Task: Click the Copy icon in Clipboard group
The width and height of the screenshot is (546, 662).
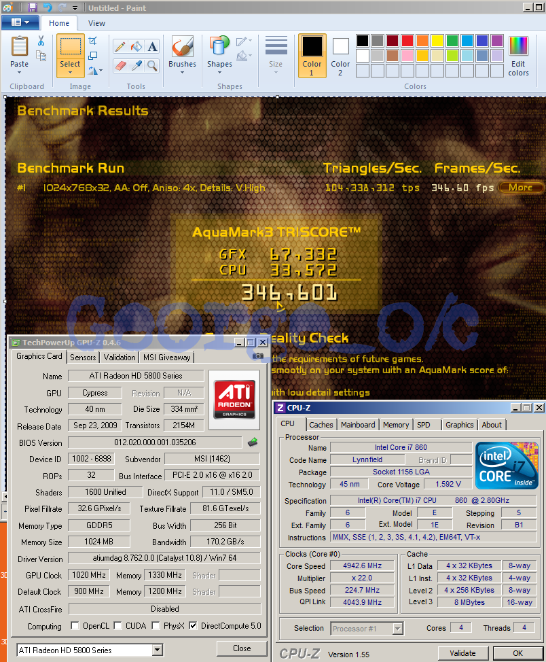Action: pyautogui.click(x=41, y=56)
